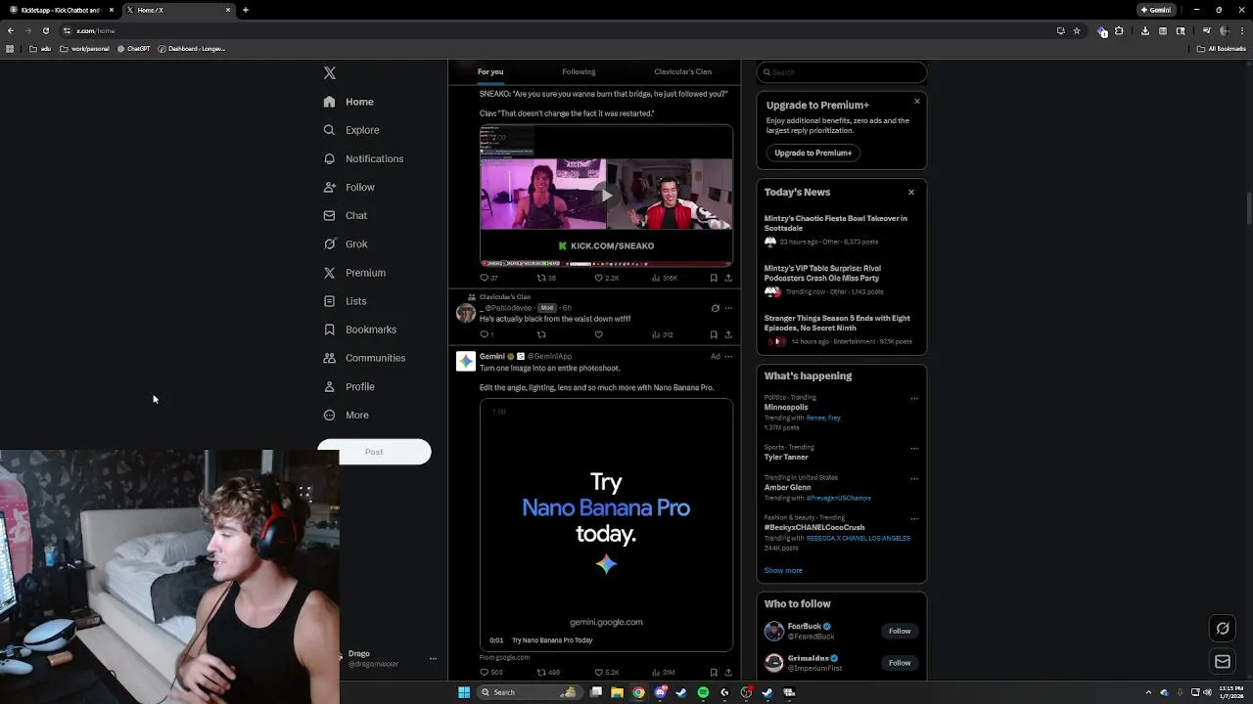1253x704 pixels.
Task: Switch to the Following tab
Action: [x=579, y=71]
